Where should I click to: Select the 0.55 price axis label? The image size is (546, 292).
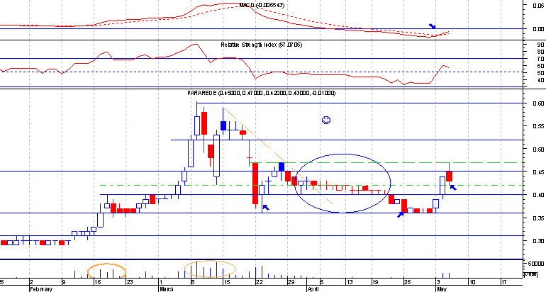coord(539,126)
